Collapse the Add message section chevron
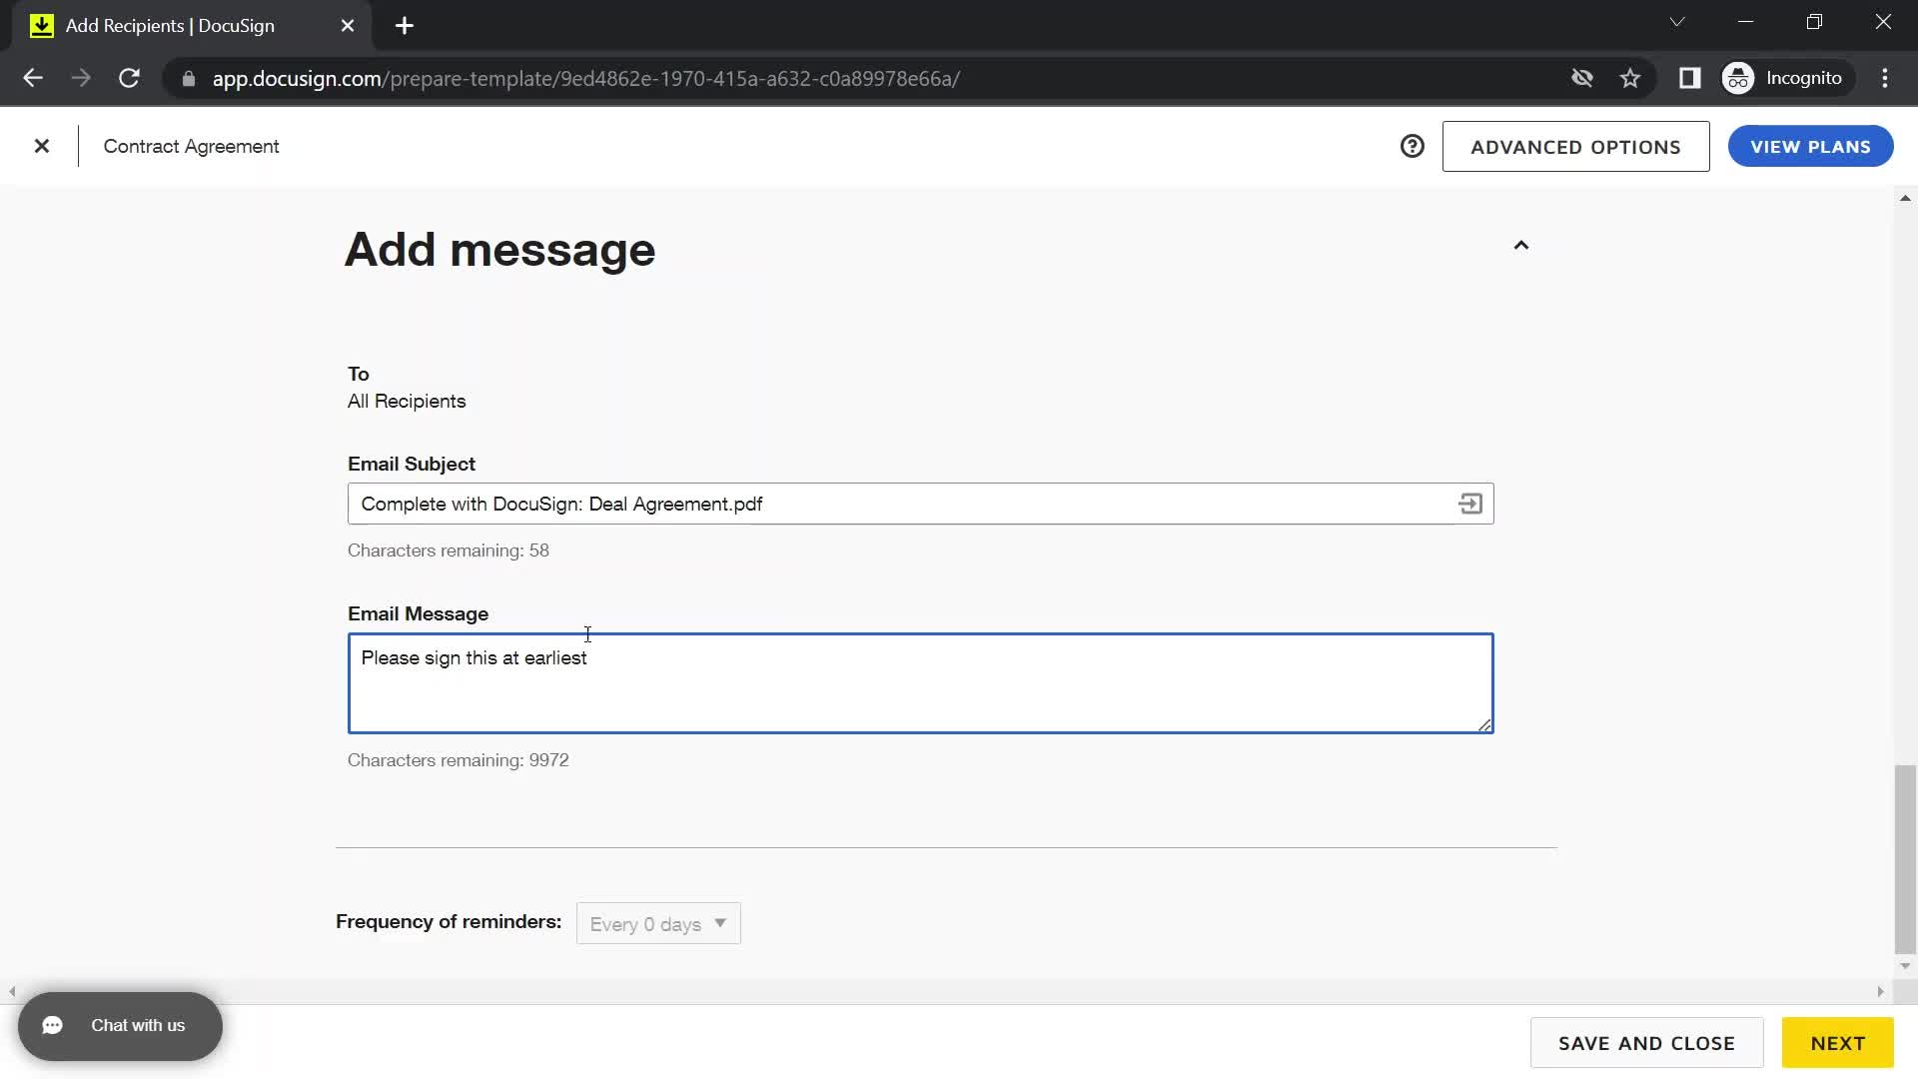1918x1079 pixels. click(1520, 245)
